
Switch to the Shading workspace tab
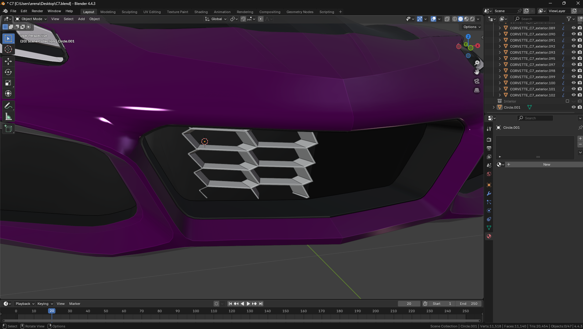point(201,12)
